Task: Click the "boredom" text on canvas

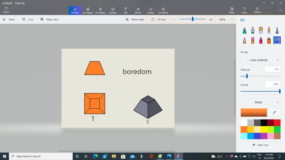Action: (x=137, y=71)
